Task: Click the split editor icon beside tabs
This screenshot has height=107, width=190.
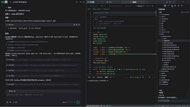Action: [152, 6]
